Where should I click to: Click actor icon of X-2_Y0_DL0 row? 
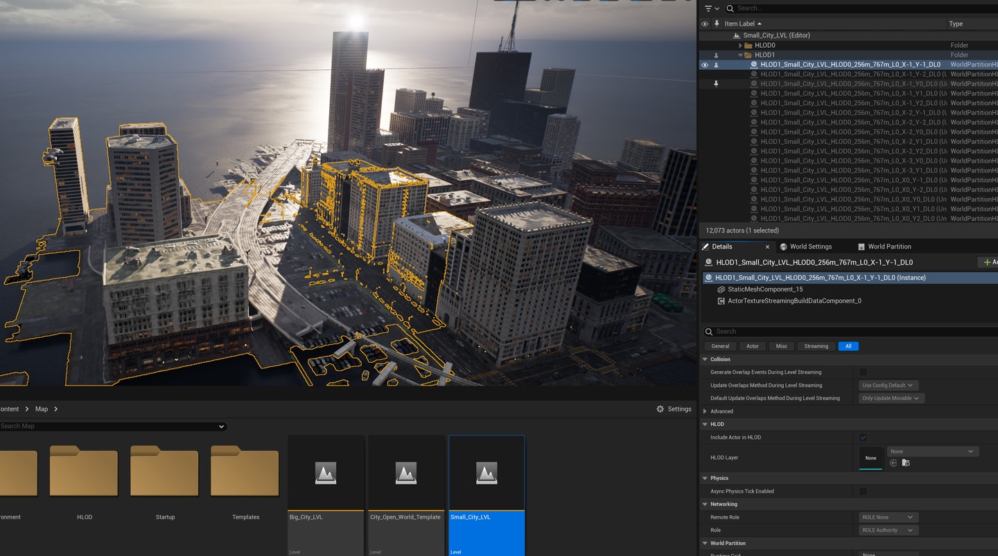click(x=755, y=132)
